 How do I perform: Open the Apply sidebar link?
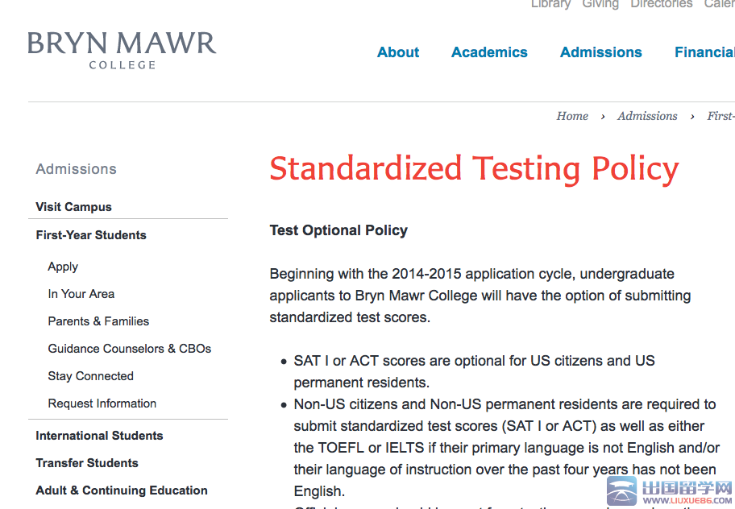click(x=63, y=267)
